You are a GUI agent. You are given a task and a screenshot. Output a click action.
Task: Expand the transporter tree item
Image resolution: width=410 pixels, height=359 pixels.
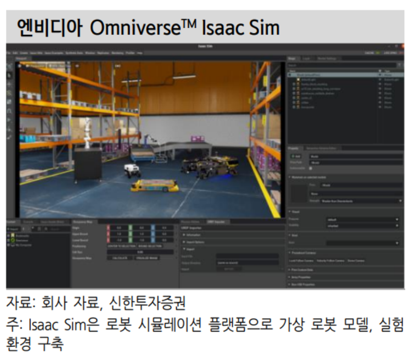point(294,107)
